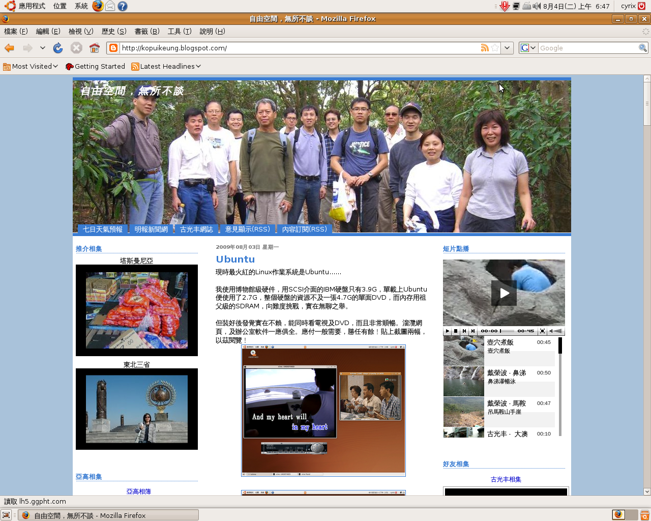Open the network monitor tray icon
Image resolution: width=651 pixels, height=521 pixels.
[516, 6]
